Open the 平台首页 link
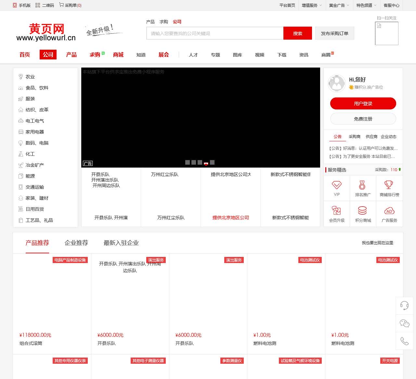 click(x=287, y=5)
